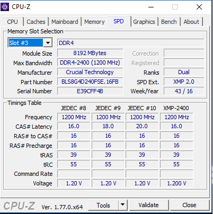213x214 pixels.
Task: Select the JEDEC #9 CAS latency 18.0
Action: (x=108, y=126)
